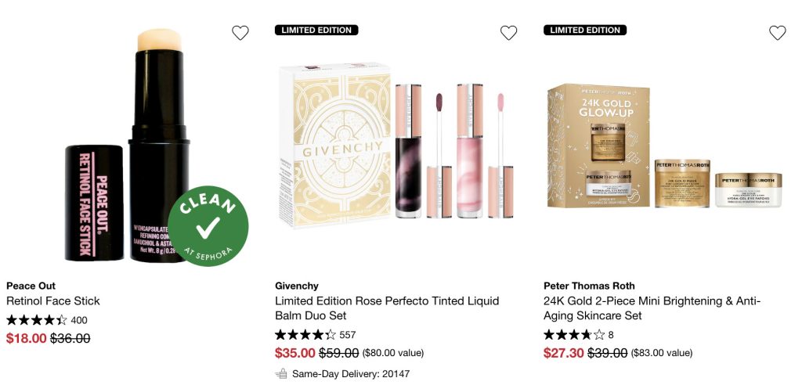Click the Retinol Face Stick star rating
Viewport: 802px width, 385px height.
point(37,320)
